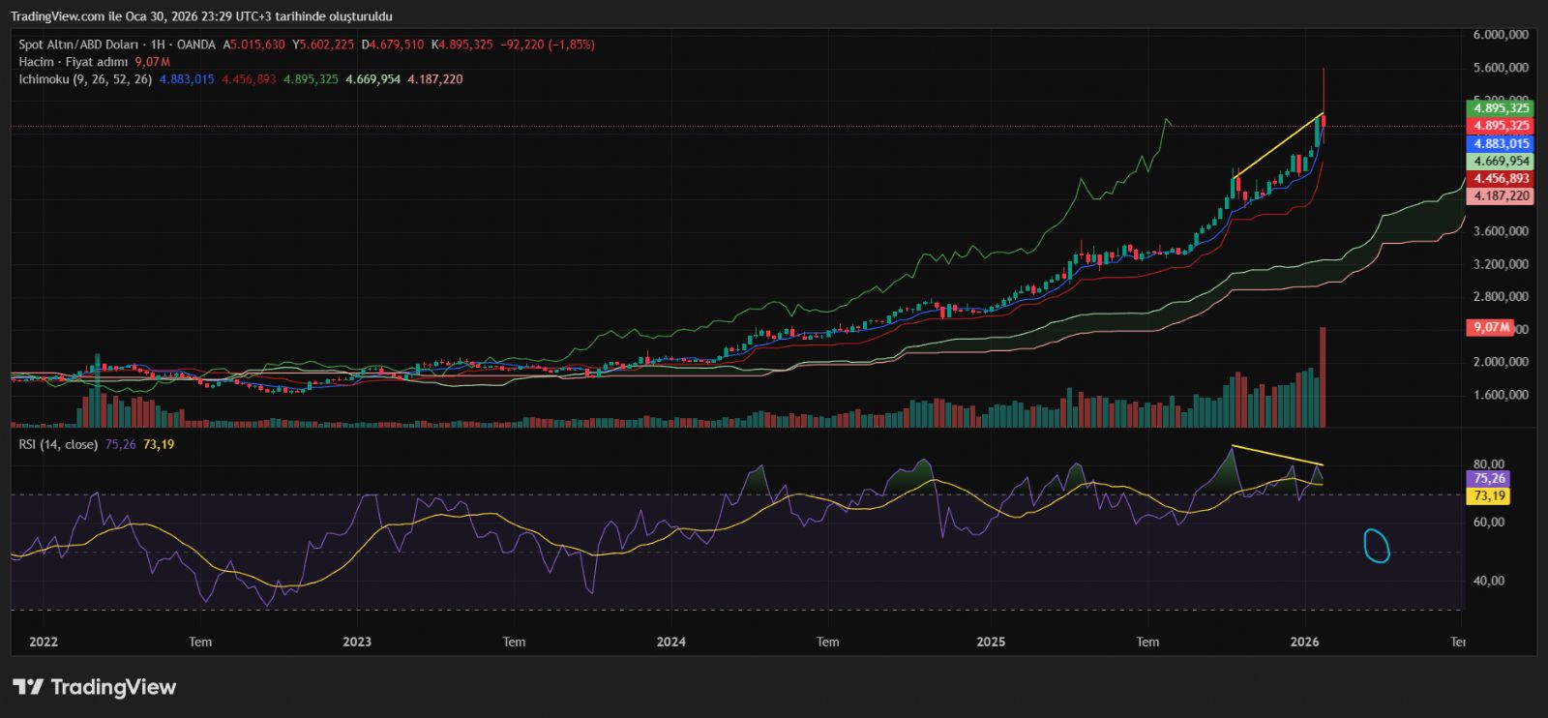Click the yellow 73,19 RSI average tag
Screen dimensions: 1548x718
tap(1489, 495)
